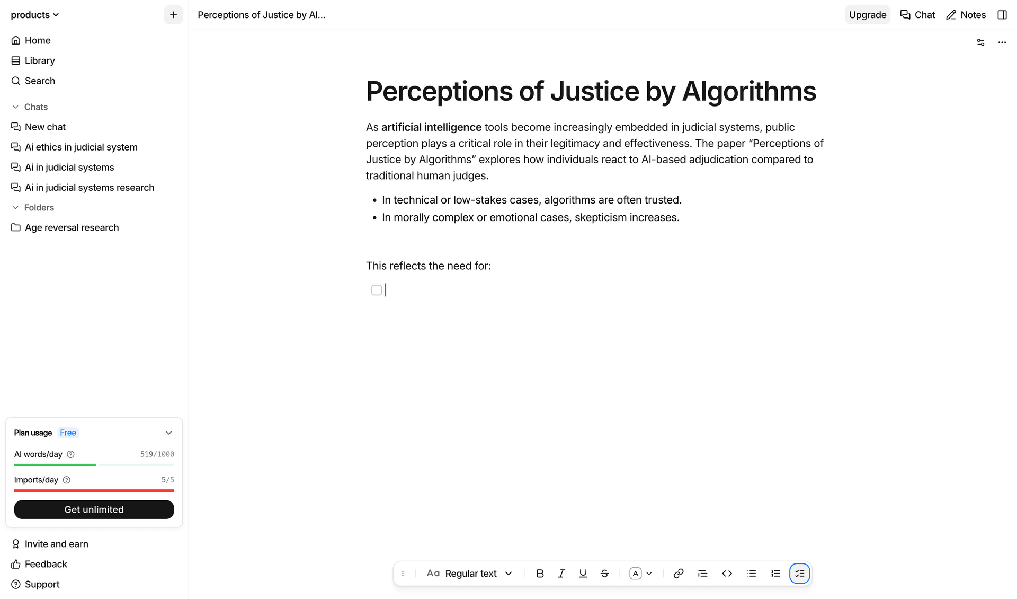
Task: Apply strikethrough formatting
Action: (x=604, y=574)
